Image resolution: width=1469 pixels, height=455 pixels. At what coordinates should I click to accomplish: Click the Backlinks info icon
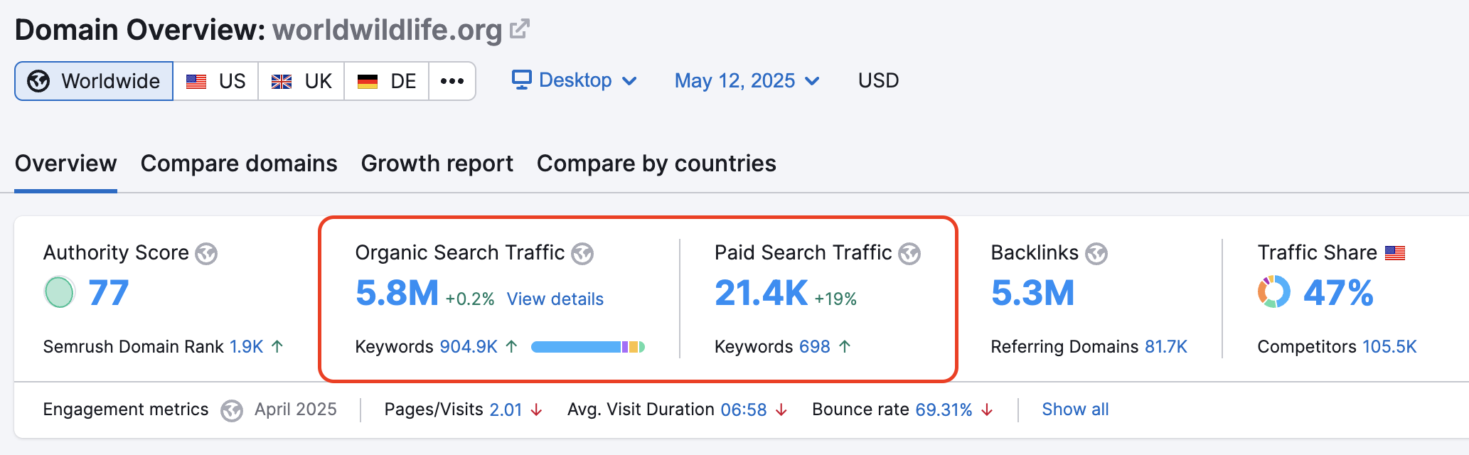pos(1097,253)
